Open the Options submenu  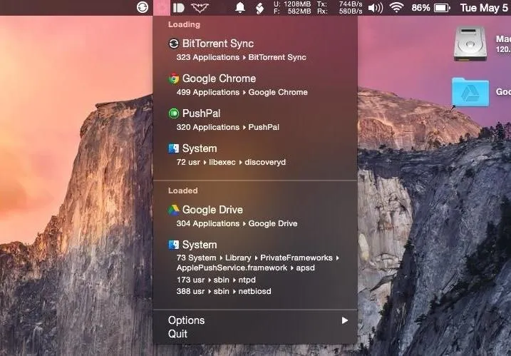pyautogui.click(x=255, y=320)
